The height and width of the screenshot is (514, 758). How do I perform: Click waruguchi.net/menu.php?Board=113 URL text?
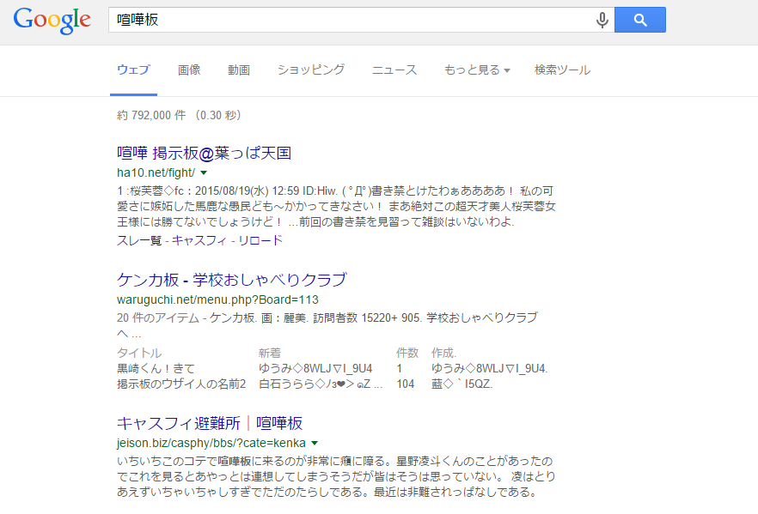[217, 299]
